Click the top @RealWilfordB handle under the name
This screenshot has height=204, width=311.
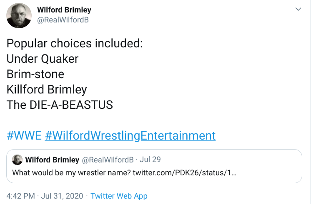pos(63,20)
